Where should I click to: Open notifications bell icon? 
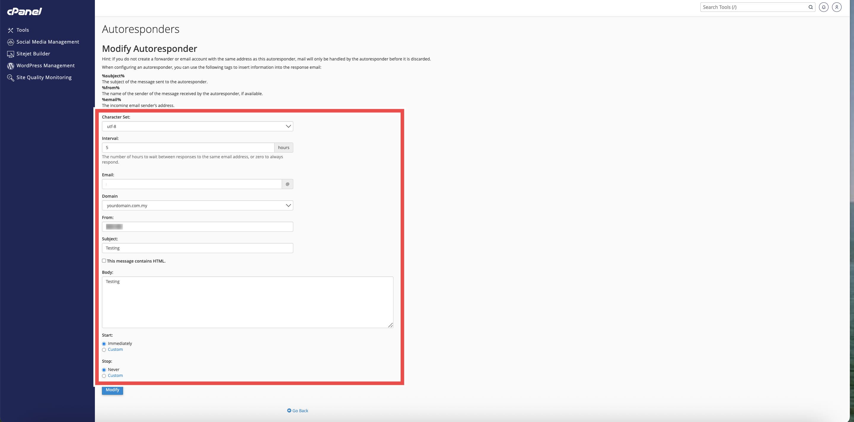point(823,7)
